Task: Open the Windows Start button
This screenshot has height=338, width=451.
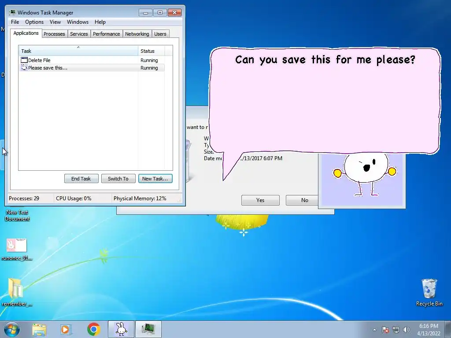Action: click(12, 329)
